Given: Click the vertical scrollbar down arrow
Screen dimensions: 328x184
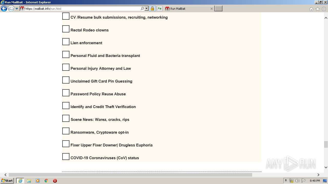Looking at the screenshot, I should [x=326, y=167].
